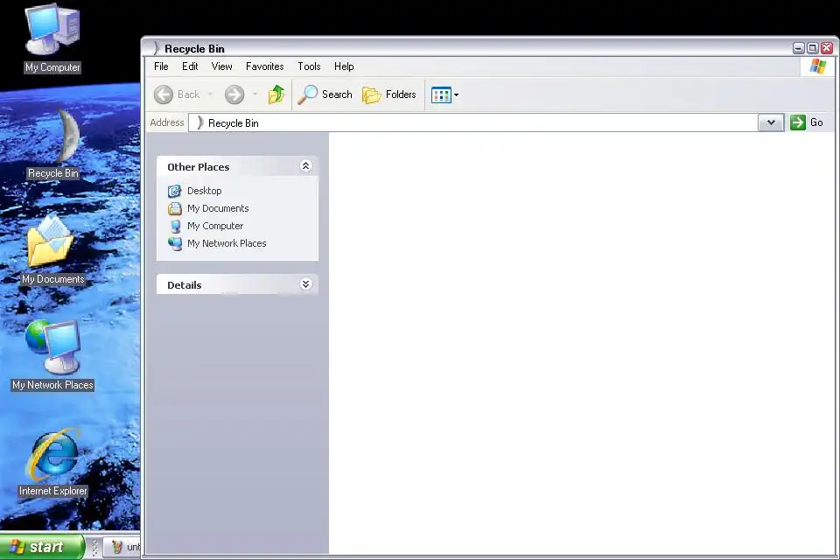Viewport: 840px width, 560px height.
Task: Open Forward history dropdown arrow
Action: (255, 94)
